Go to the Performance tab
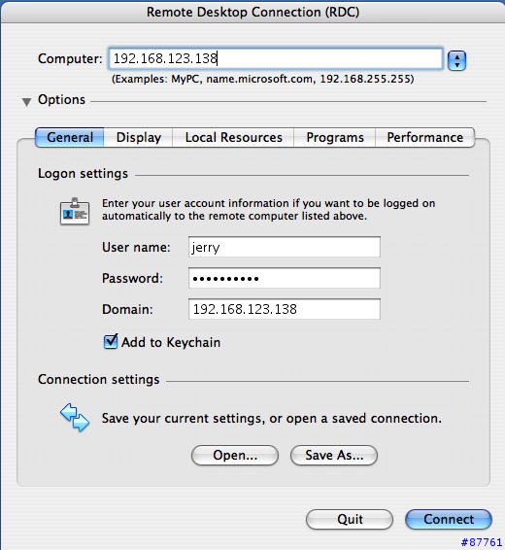This screenshot has height=550, width=505. [424, 138]
